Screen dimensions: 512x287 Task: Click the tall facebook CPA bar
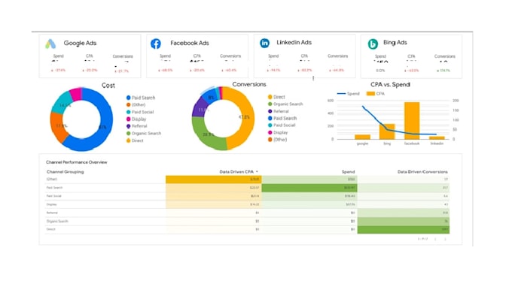click(x=412, y=121)
